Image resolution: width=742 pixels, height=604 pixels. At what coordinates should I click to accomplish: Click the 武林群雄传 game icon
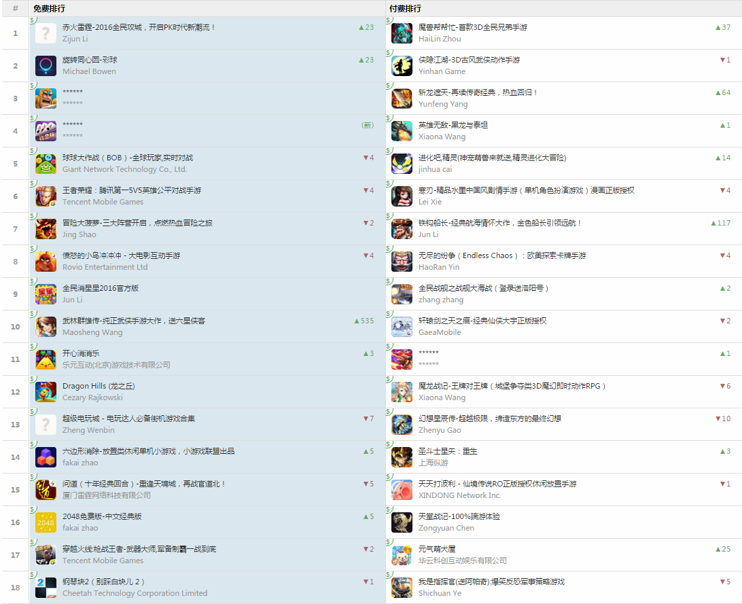coord(46,327)
